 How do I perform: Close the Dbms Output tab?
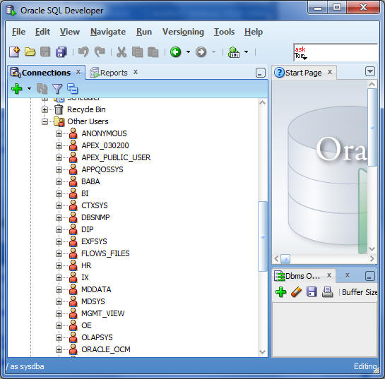tap(329, 275)
